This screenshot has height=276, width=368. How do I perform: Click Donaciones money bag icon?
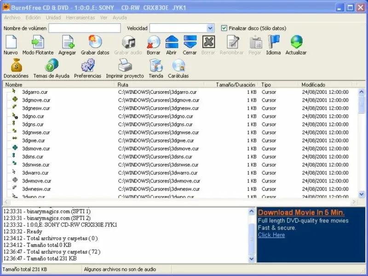tap(16, 66)
